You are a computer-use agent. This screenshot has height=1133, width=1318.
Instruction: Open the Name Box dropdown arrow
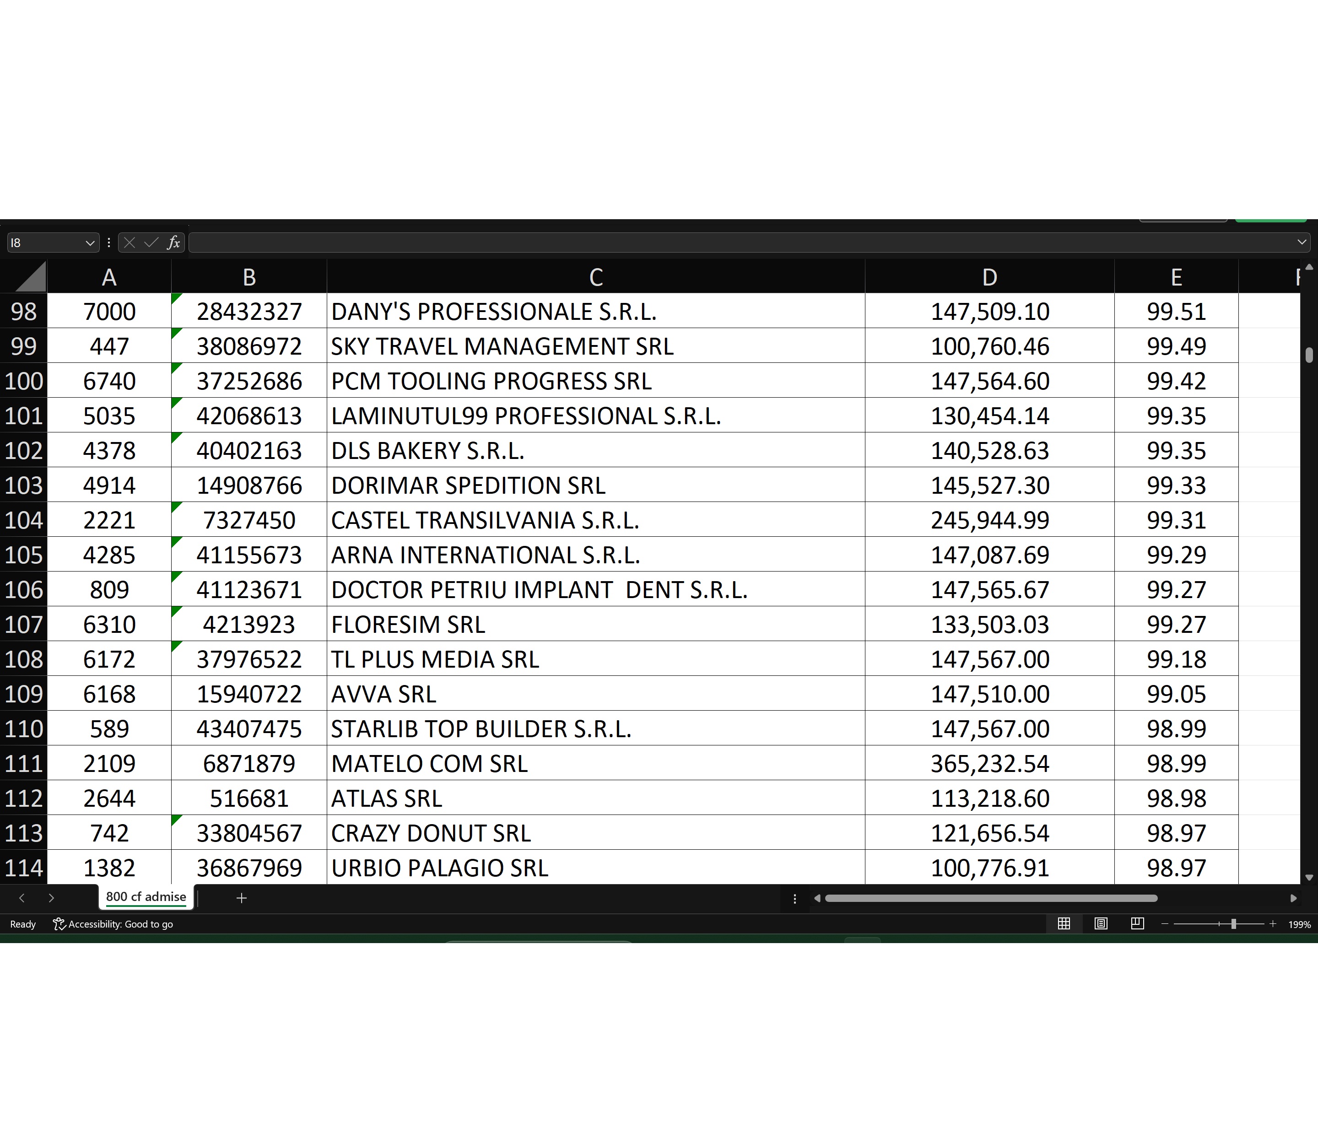coord(90,243)
